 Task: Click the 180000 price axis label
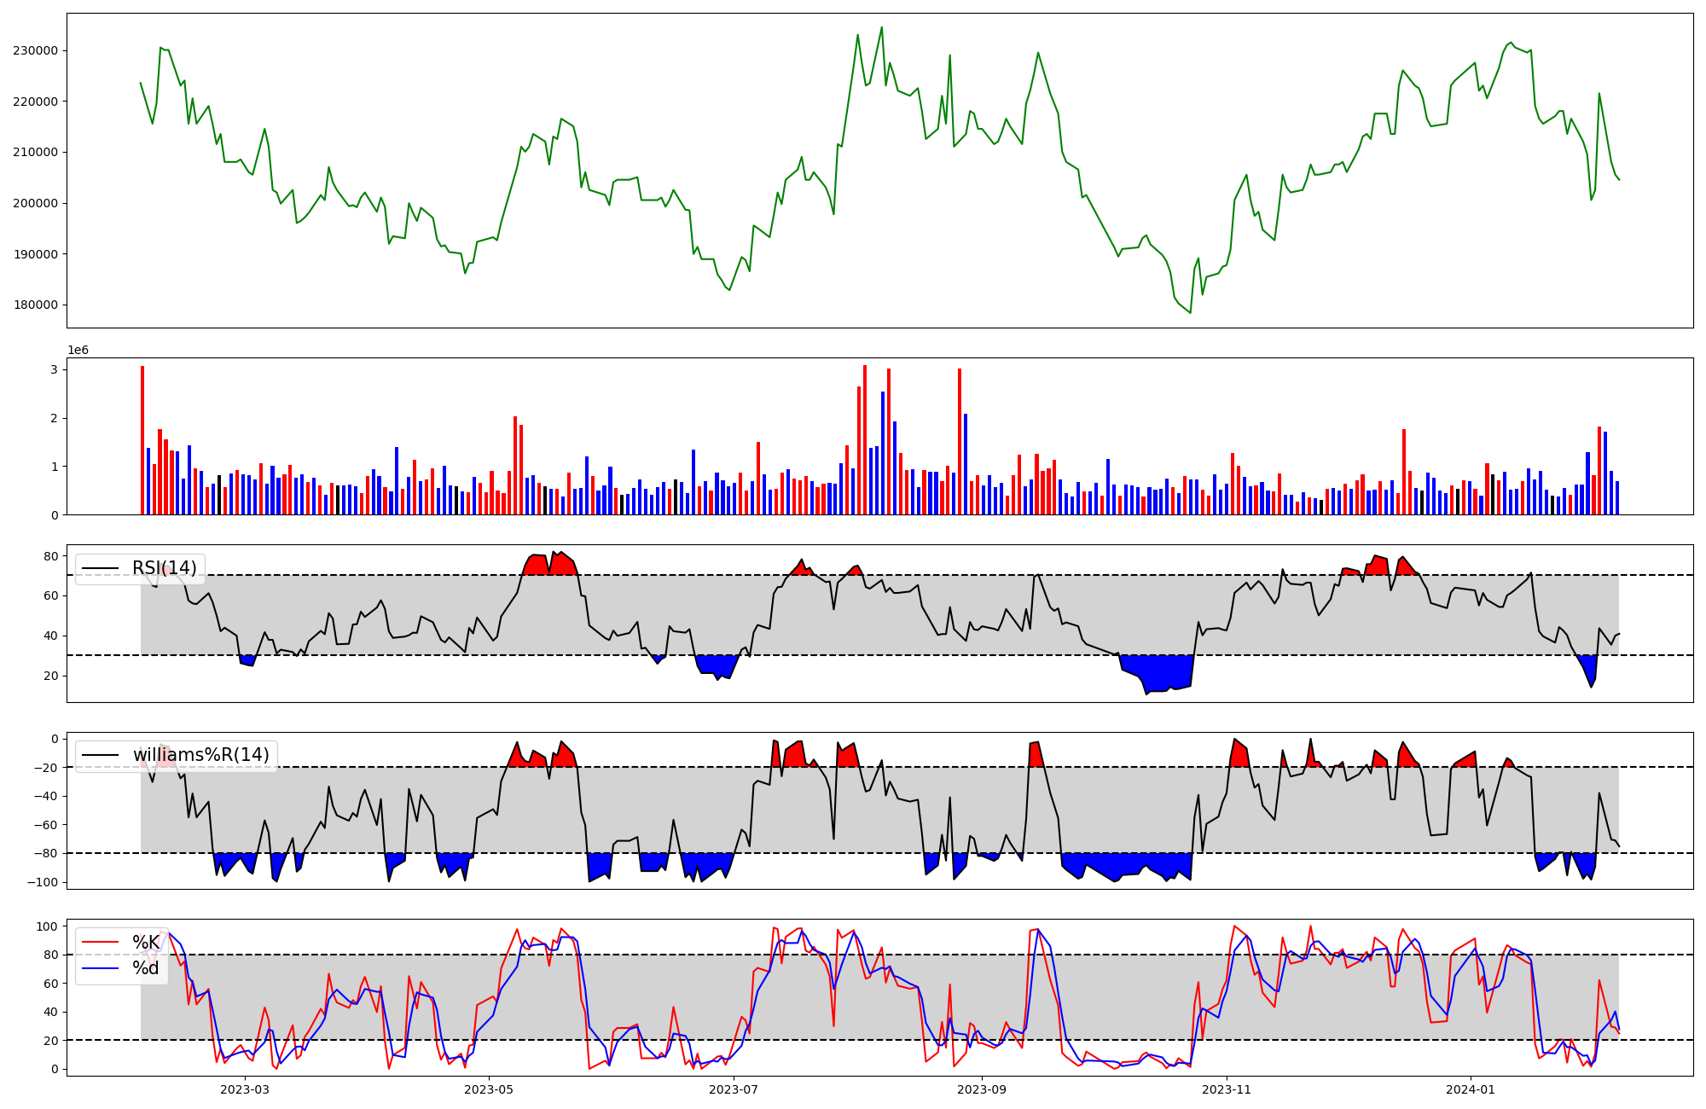point(36,305)
